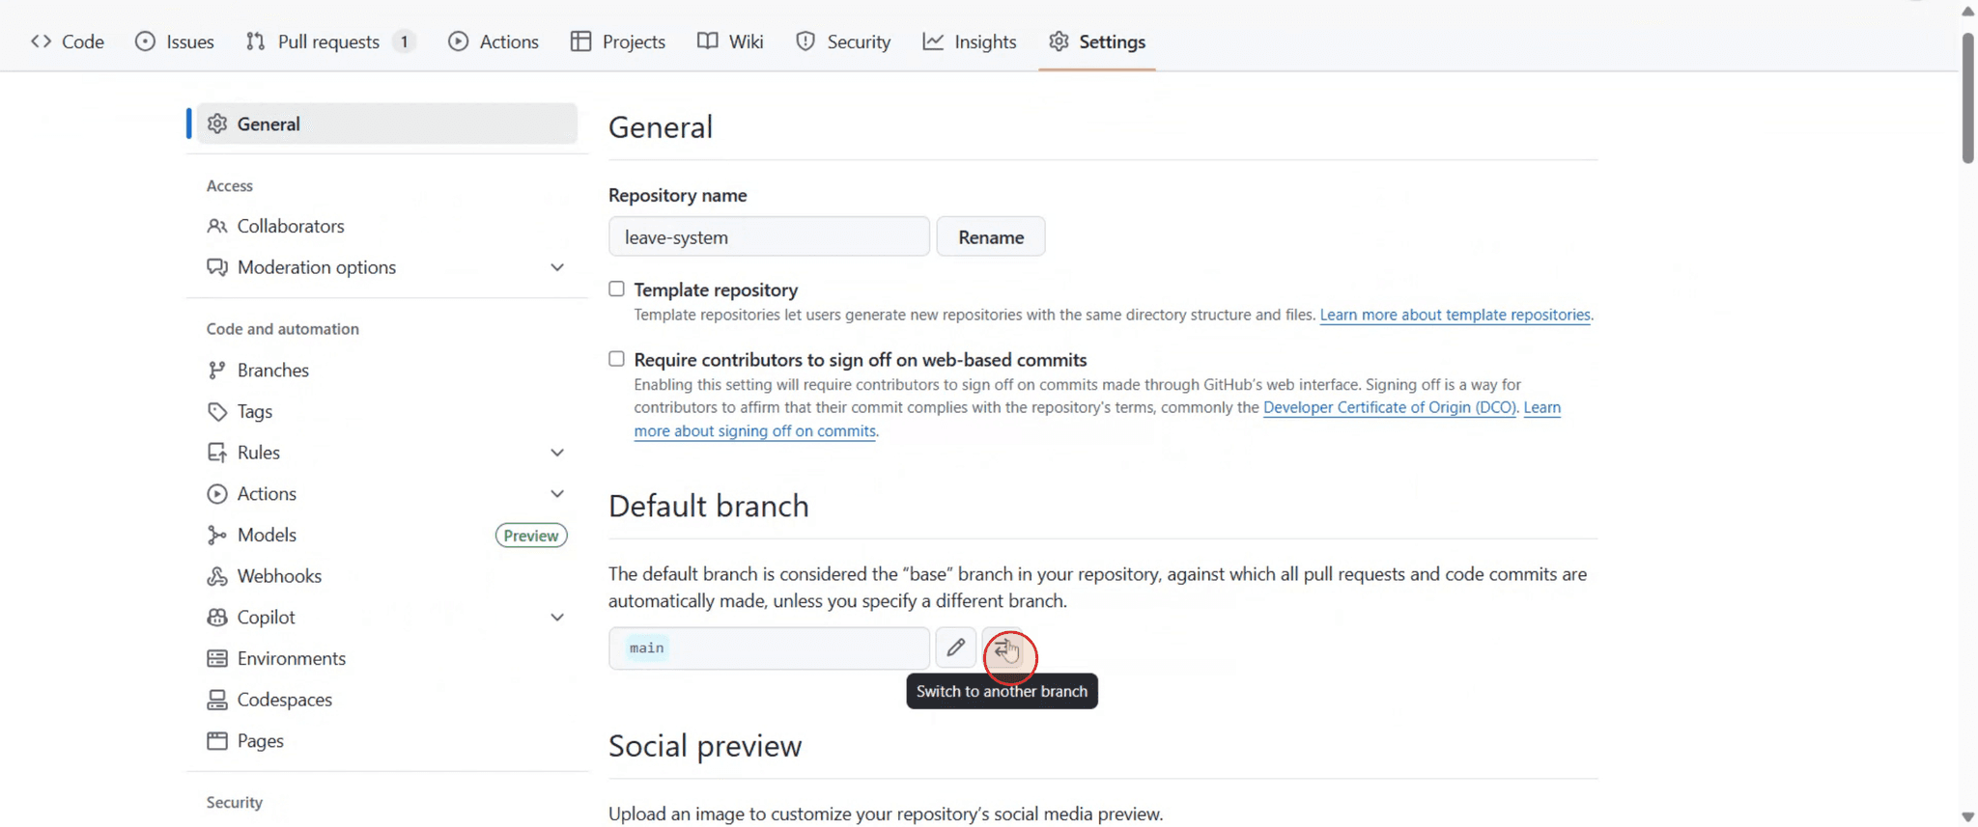Image resolution: width=1978 pixels, height=827 pixels.
Task: Open the Webhooks section
Action: point(279,575)
